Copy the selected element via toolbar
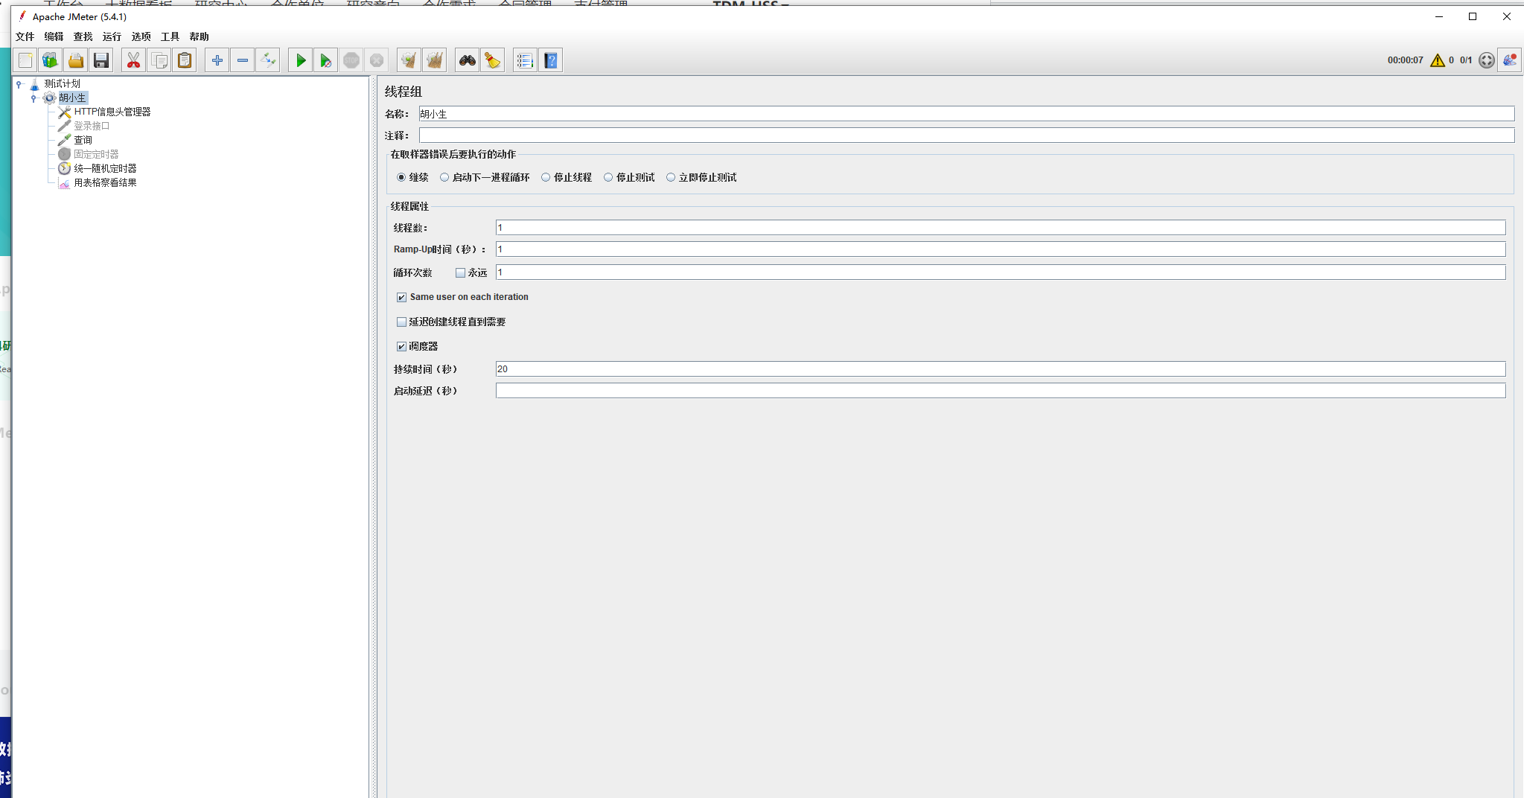 [x=159, y=60]
